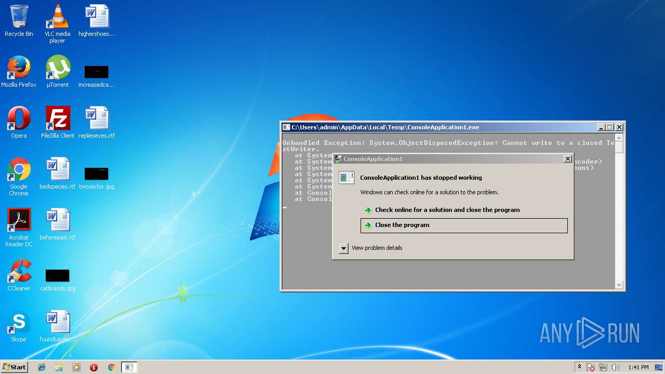Launch the µTorrent desktop shortcut

click(x=57, y=72)
